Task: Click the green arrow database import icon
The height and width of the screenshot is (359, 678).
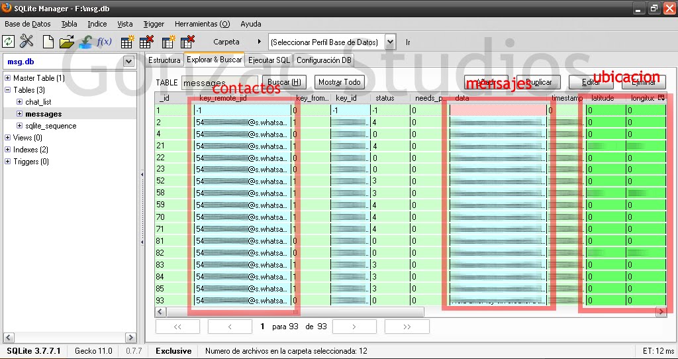Action: [85, 42]
